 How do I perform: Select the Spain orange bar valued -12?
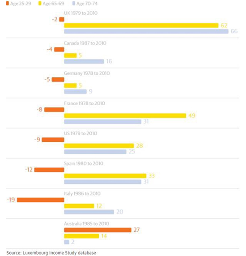click(x=49, y=170)
